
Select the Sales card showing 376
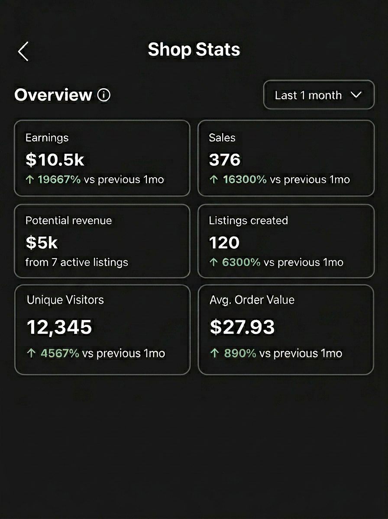286,158
